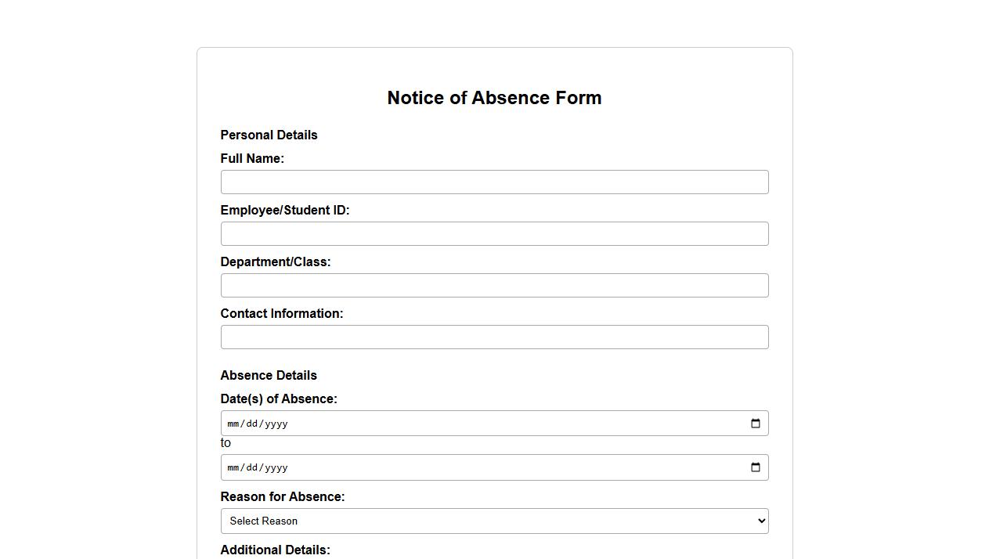Viewport: 989px width, 559px height.
Task: Click the Personal Details section heading
Action: tap(269, 135)
